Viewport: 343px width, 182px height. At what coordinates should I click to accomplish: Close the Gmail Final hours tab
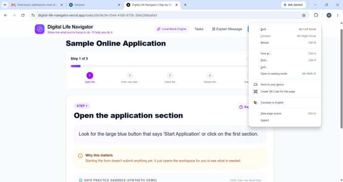pos(62,5)
